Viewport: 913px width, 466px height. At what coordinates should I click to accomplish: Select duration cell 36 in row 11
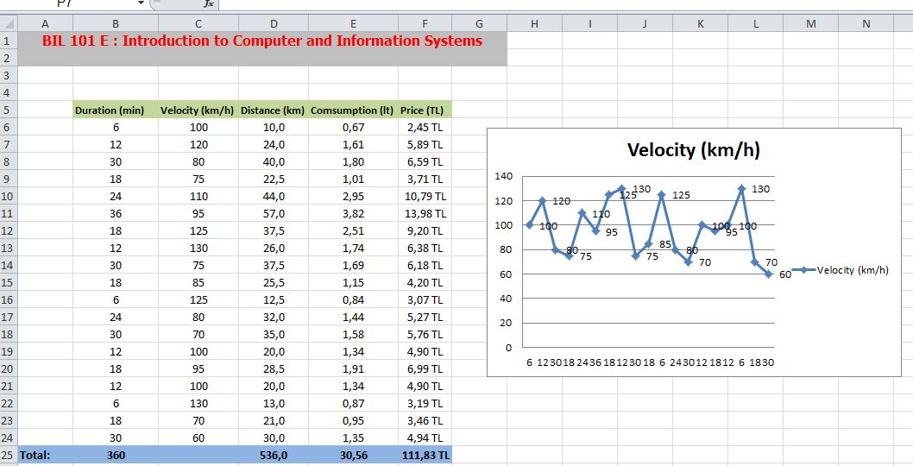(x=116, y=214)
